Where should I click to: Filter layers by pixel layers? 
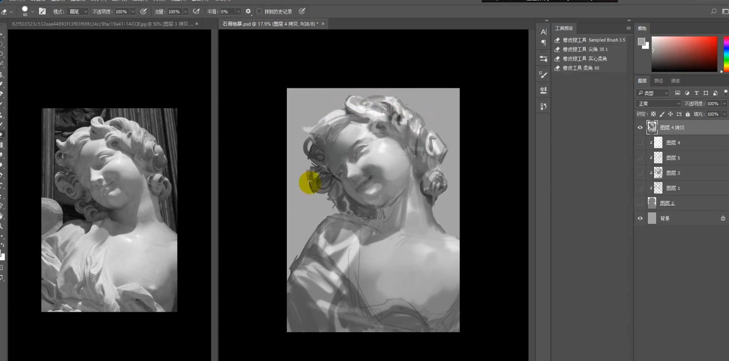click(x=677, y=93)
